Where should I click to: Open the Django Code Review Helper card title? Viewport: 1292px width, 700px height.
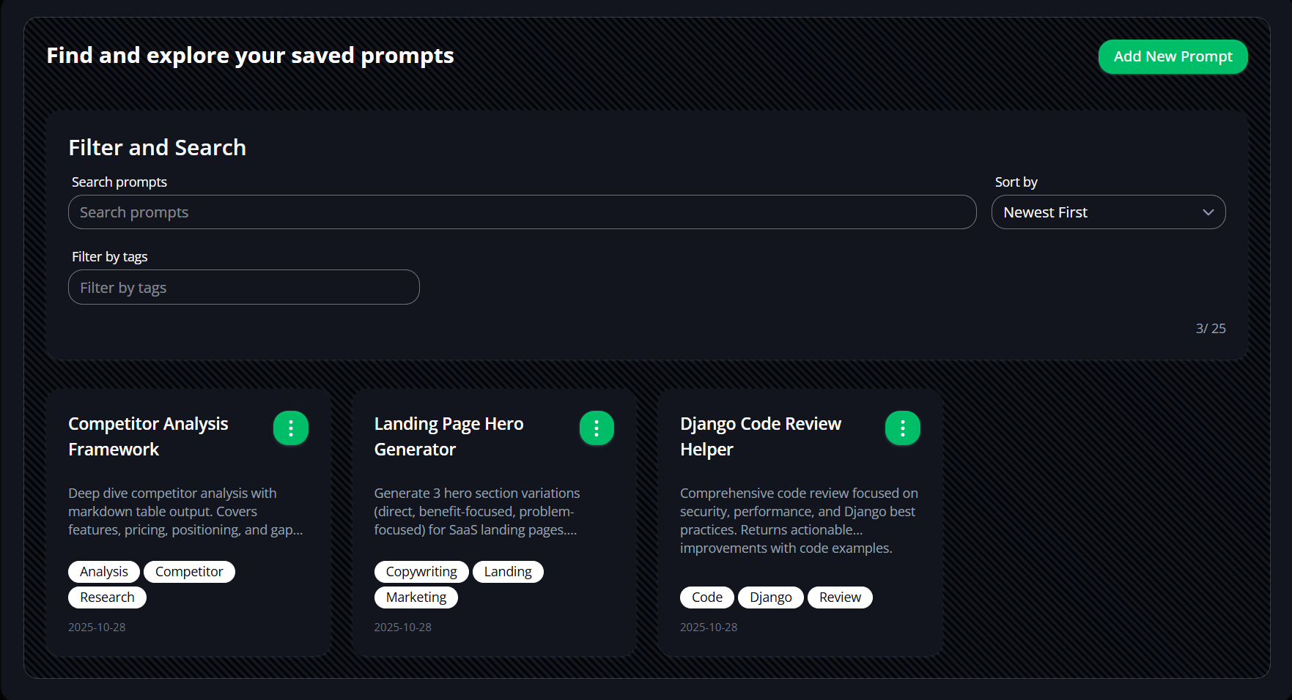coord(761,436)
